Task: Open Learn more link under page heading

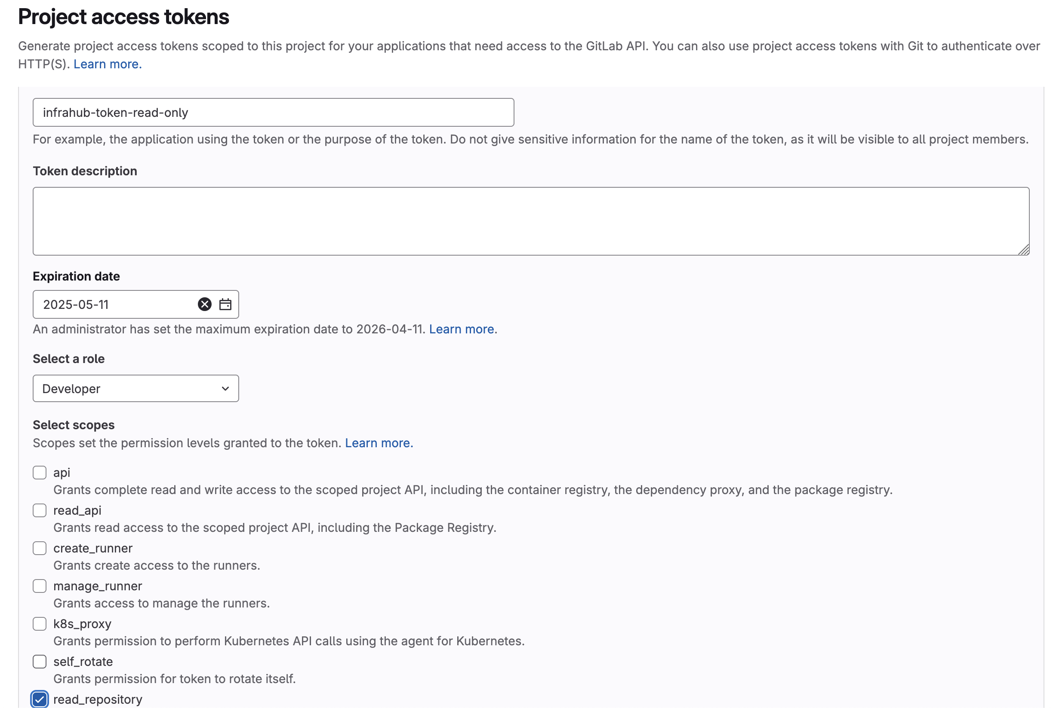Action: point(108,64)
